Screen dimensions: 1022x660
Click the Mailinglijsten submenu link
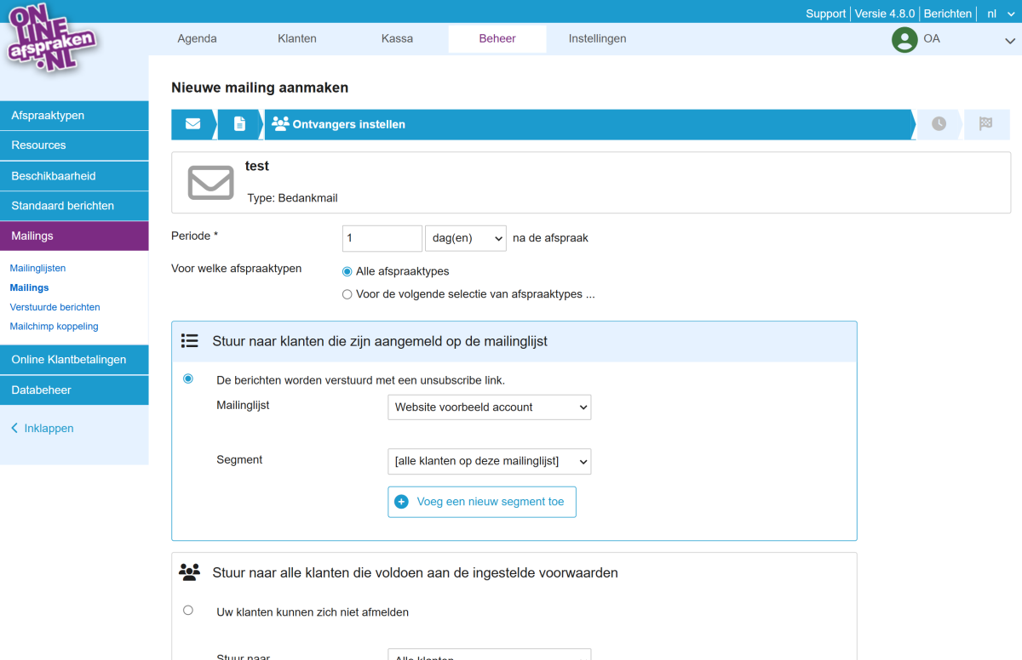37,268
